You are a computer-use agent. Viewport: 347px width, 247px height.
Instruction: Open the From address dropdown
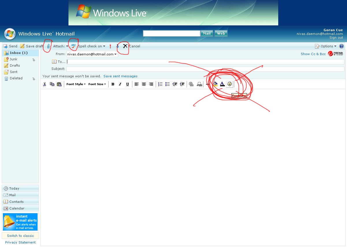pyautogui.click(x=92, y=54)
